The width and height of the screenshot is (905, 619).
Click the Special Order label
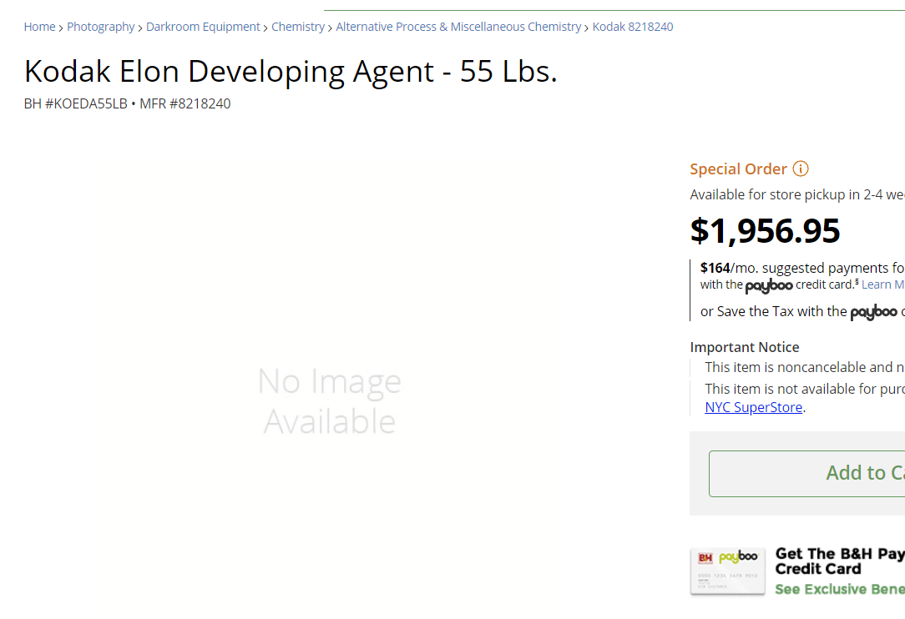point(738,169)
